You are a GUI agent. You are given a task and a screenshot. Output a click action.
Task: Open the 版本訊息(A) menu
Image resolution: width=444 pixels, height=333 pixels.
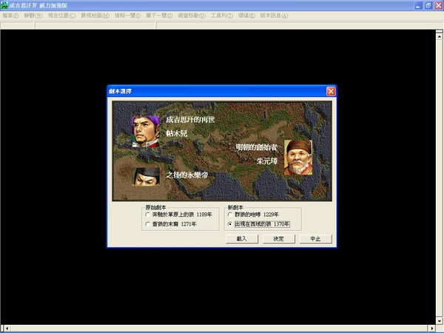coord(274,16)
